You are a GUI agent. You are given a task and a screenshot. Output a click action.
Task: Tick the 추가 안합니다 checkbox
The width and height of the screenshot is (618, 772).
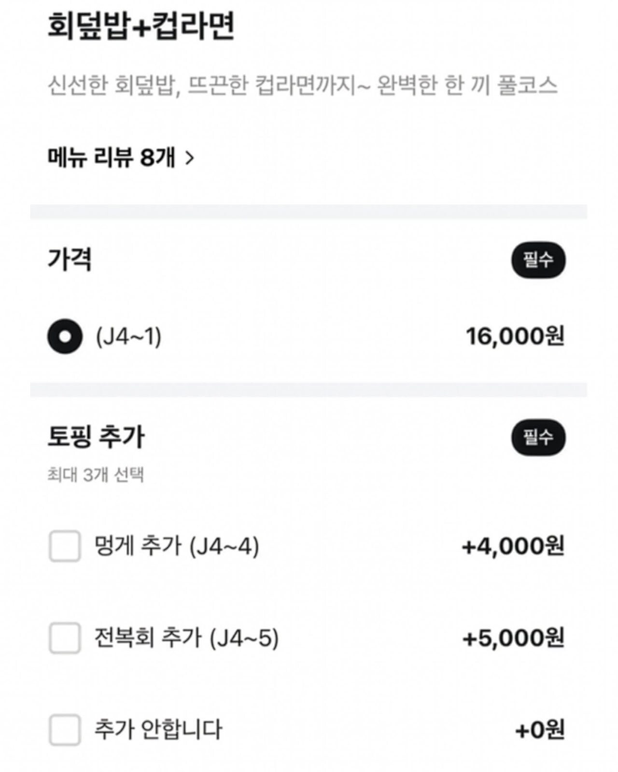(65, 730)
